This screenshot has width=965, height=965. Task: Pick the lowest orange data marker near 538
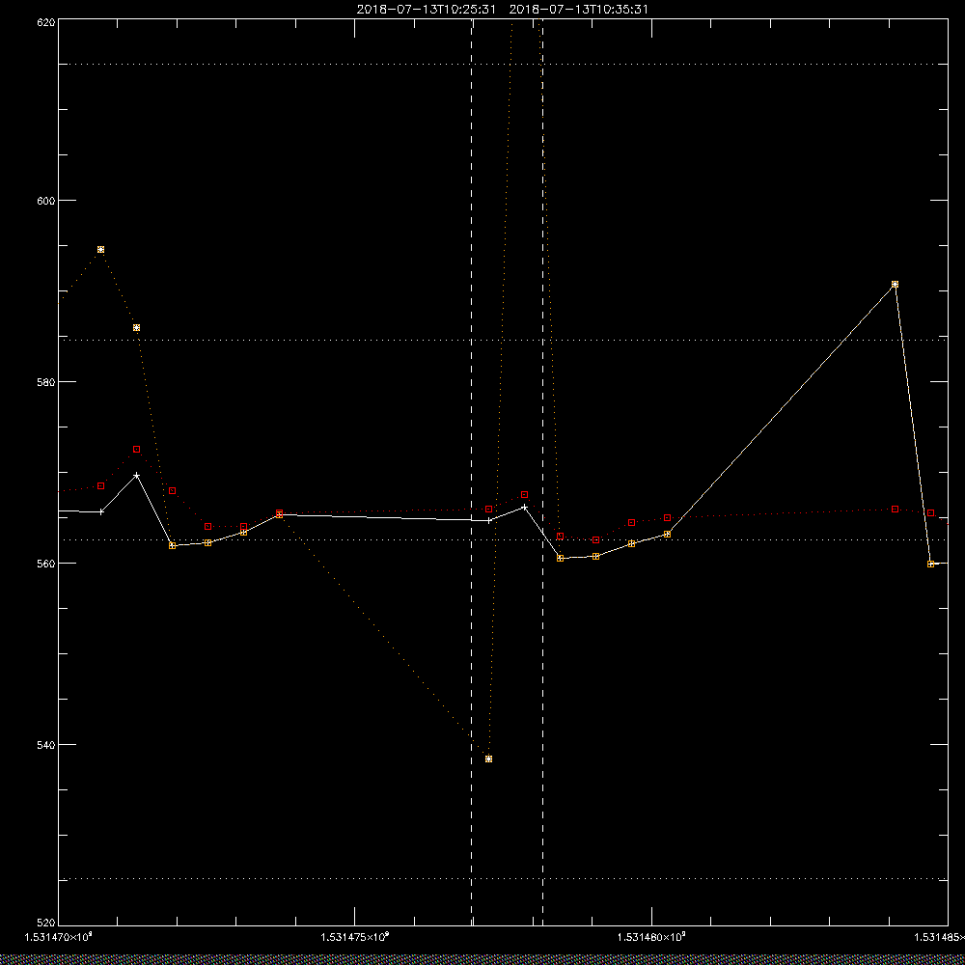pyautogui.click(x=488, y=758)
